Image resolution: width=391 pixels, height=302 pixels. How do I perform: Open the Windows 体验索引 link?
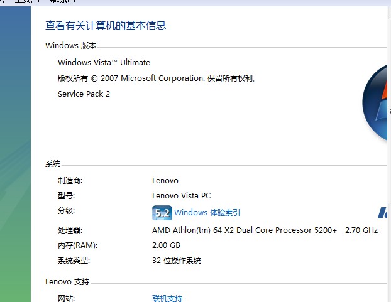207,213
